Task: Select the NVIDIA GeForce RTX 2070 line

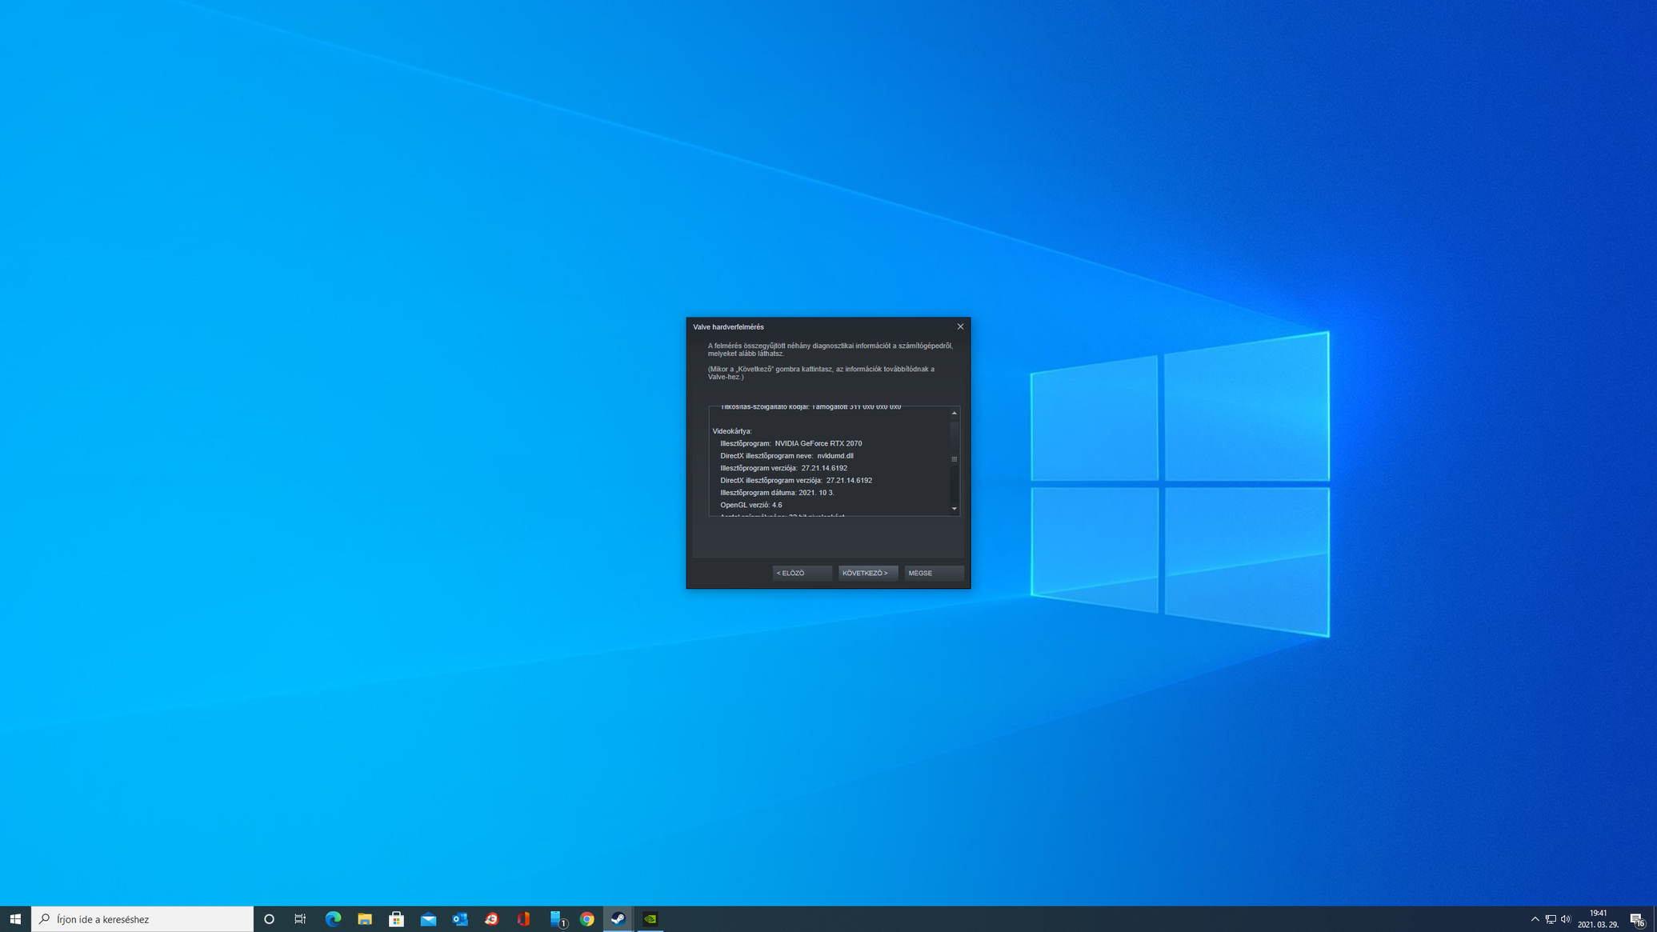Action: [791, 443]
